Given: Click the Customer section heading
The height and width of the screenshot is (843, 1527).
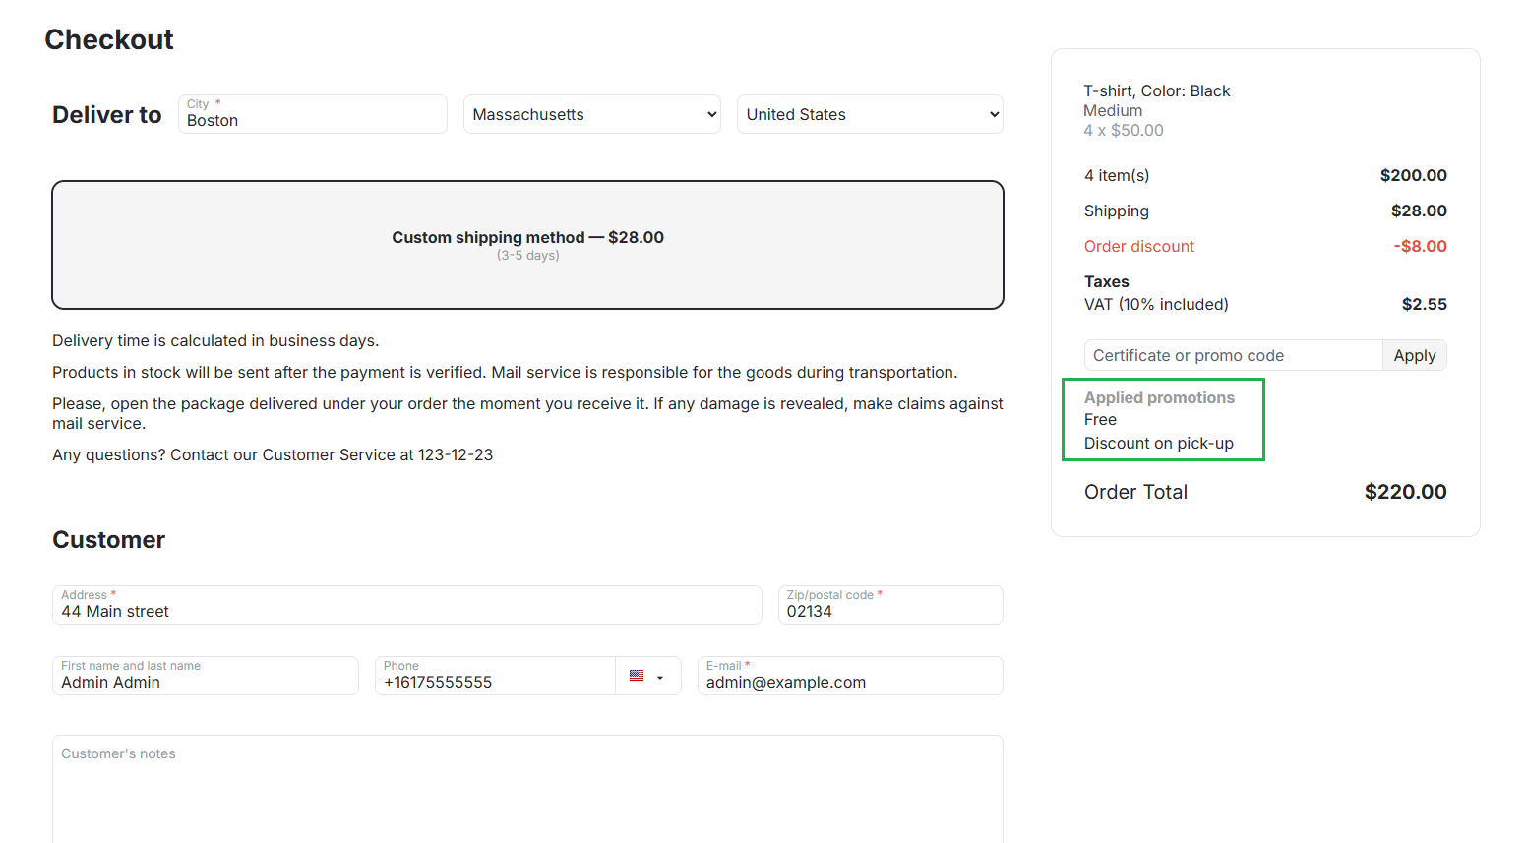Looking at the screenshot, I should click(x=108, y=540).
